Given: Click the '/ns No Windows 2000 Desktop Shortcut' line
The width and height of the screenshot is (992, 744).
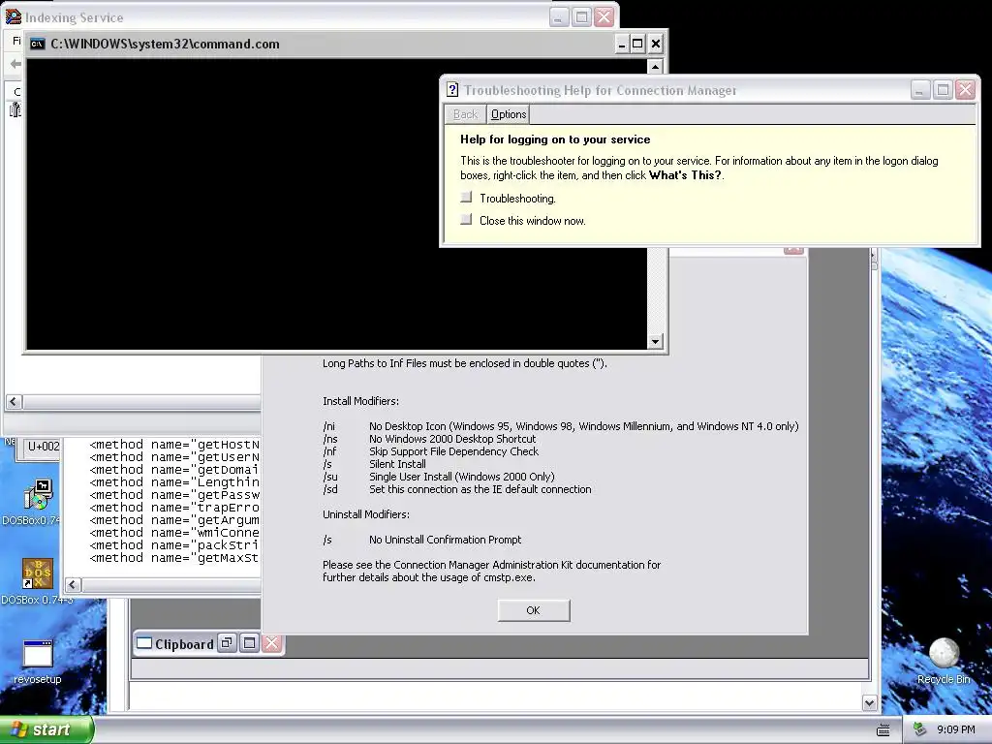Looking at the screenshot, I should click(x=429, y=439).
